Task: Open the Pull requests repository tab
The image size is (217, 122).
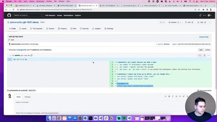Action: click(x=36, y=28)
